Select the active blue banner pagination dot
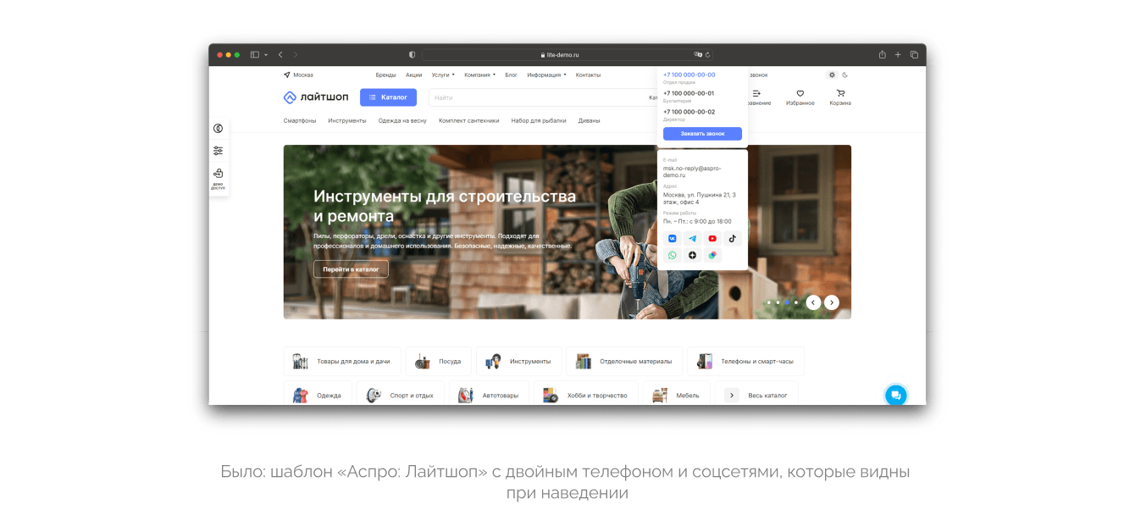 click(x=787, y=302)
